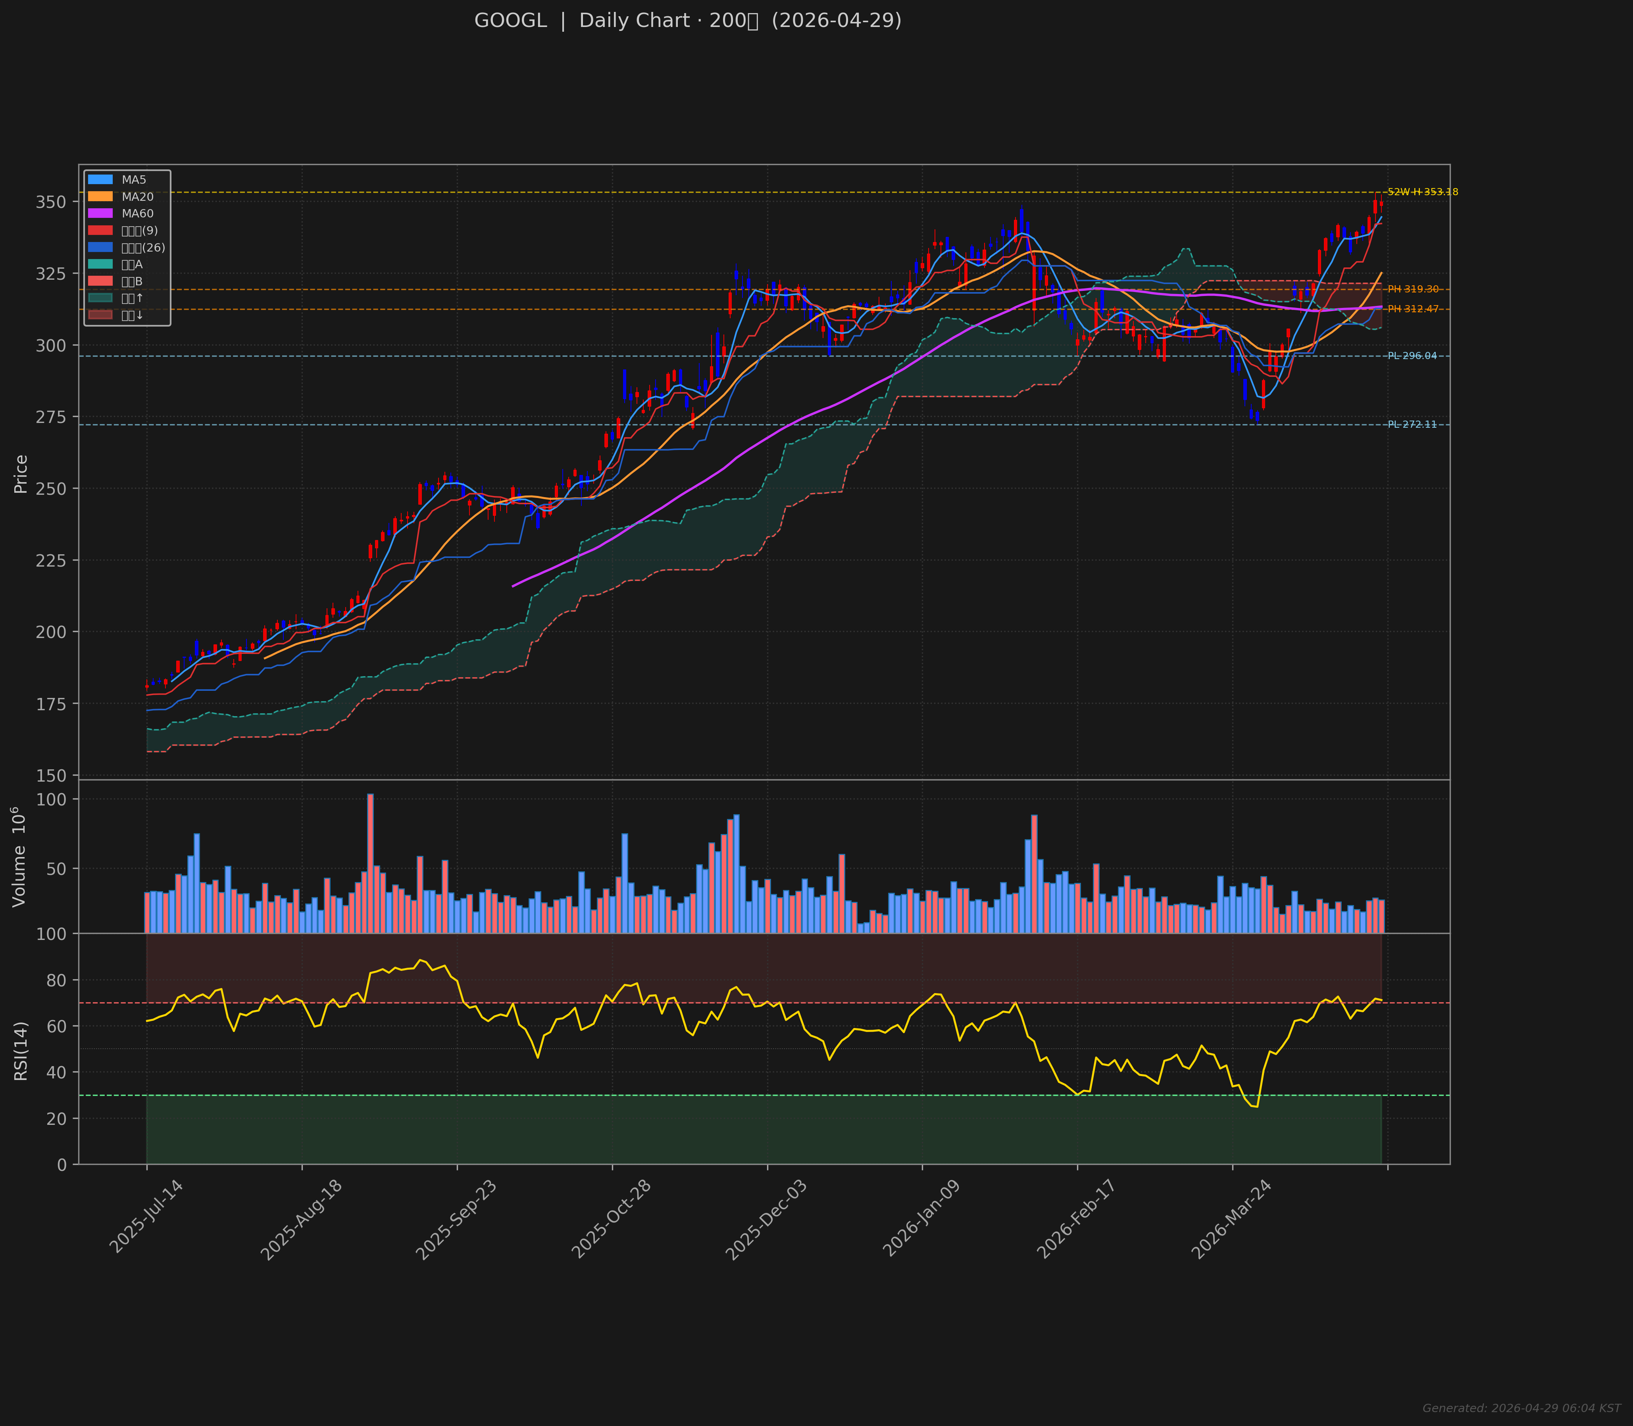The height and width of the screenshot is (1426, 1633).
Task: Click the dark blue (26) legend swatch
Action: (100, 248)
